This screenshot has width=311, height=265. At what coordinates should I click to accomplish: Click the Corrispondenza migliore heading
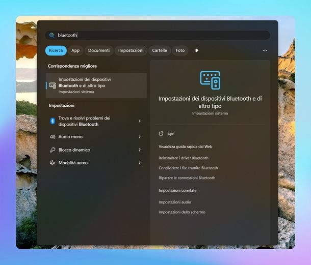click(x=72, y=66)
